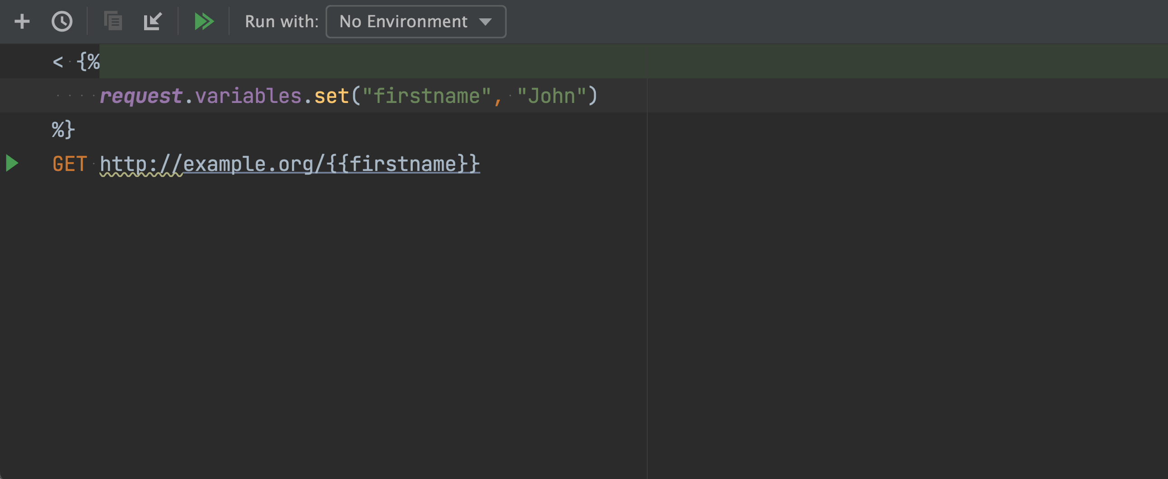Add a new HTTP request with the plus icon
This screenshot has height=479, width=1168.
click(21, 21)
